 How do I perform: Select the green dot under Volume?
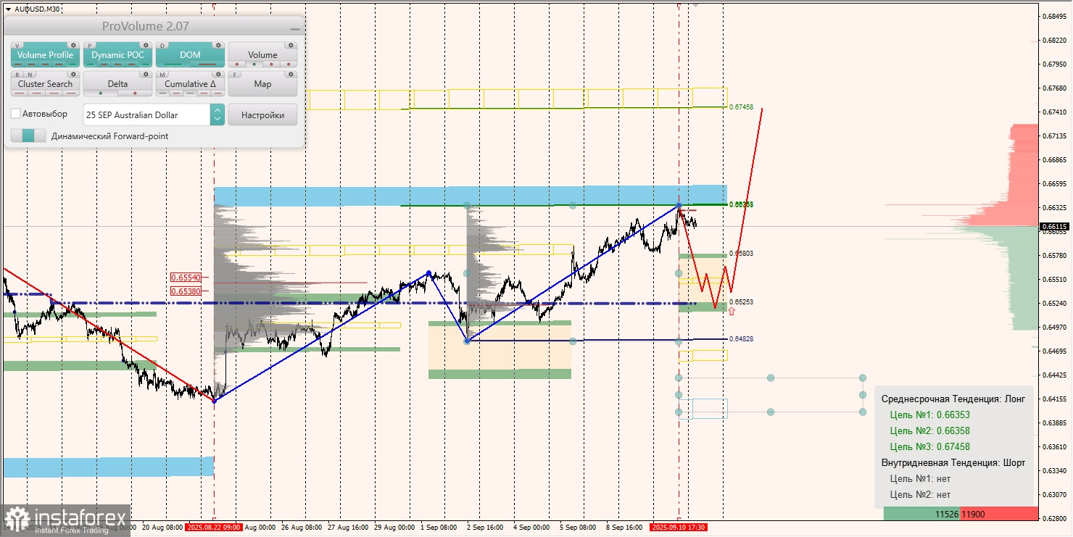252,64
